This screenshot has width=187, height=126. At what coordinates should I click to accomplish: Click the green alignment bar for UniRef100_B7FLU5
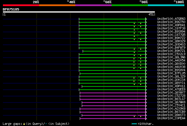coord(113,74)
